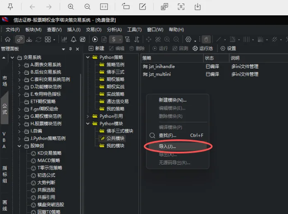This screenshot has height=214, width=288.
Task: Expand the A.图表交易系统 node
Action: [19, 65]
